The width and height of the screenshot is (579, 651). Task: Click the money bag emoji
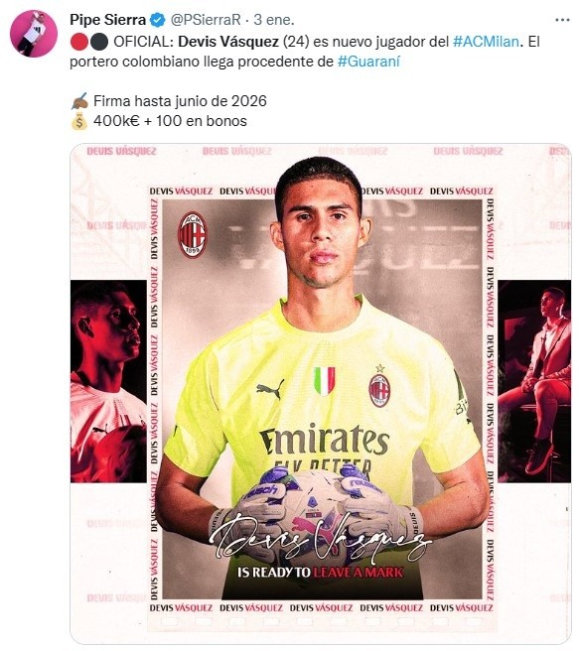coord(79,121)
